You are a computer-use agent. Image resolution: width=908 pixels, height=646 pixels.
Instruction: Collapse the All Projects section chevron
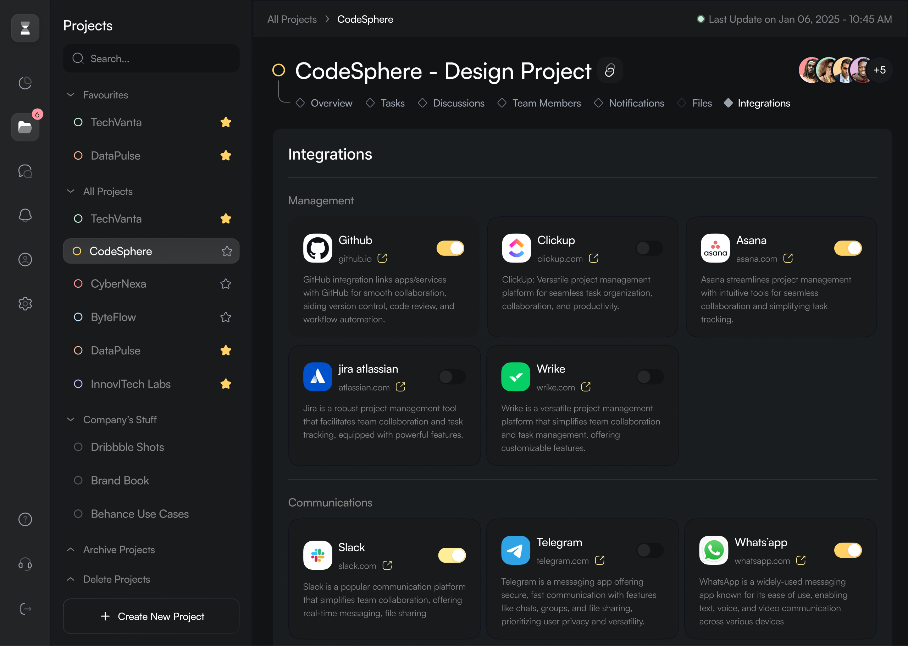[71, 191]
